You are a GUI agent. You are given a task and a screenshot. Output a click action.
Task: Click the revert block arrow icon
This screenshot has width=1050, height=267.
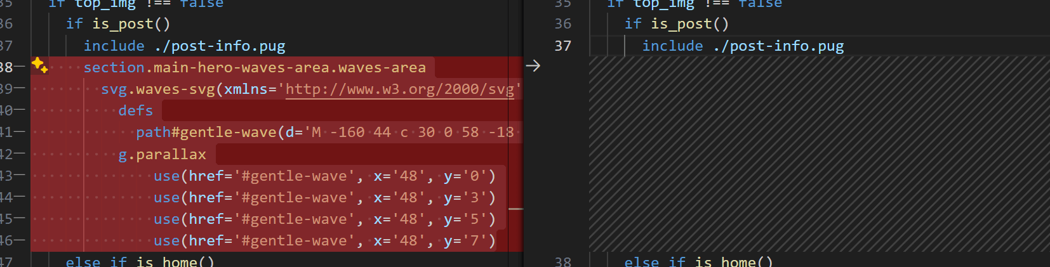533,66
